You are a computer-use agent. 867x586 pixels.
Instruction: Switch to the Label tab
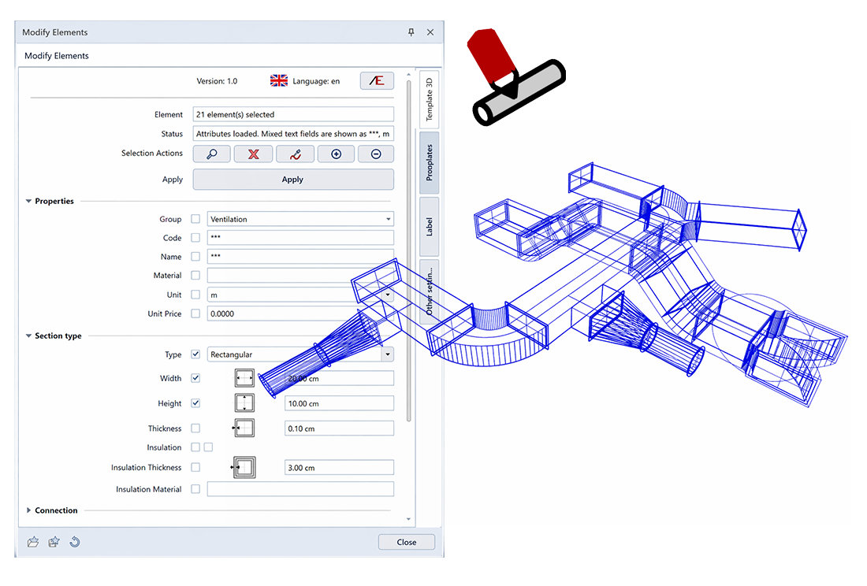tap(430, 227)
